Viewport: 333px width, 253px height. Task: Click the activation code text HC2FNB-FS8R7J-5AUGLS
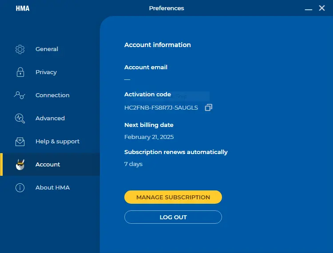point(161,107)
